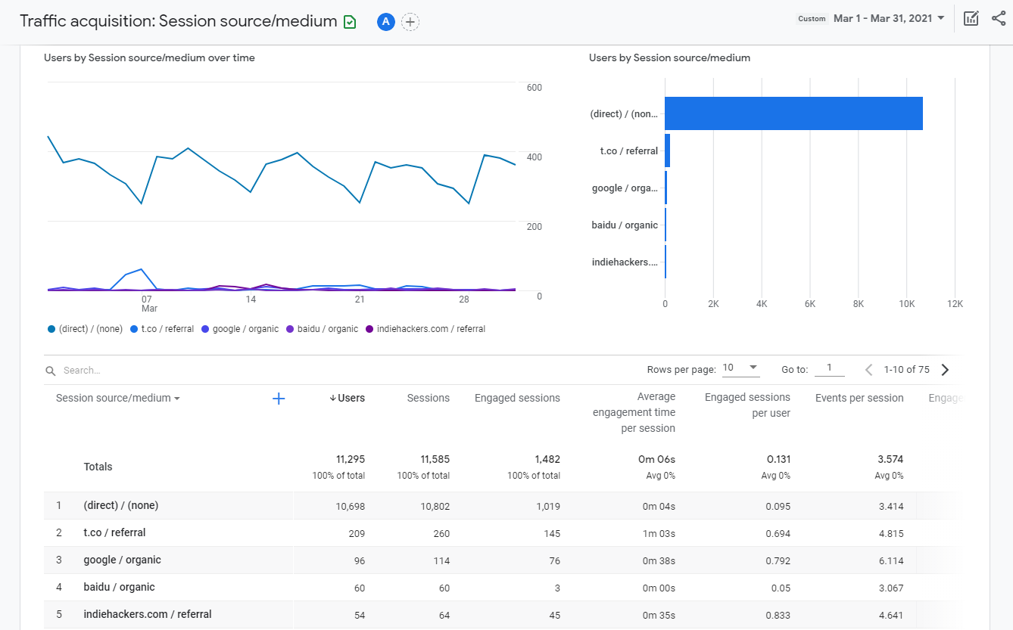Image resolution: width=1013 pixels, height=630 pixels.
Task: Click the indiehackers.com / referral table row label
Action: click(148, 614)
